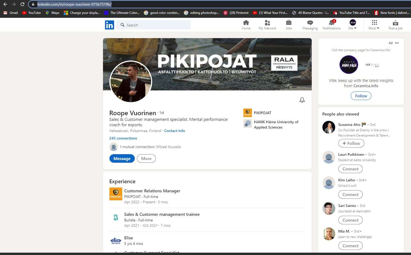The height and width of the screenshot is (255, 411).
Task: Click the browser address bar URL
Action: [x=74, y=4]
